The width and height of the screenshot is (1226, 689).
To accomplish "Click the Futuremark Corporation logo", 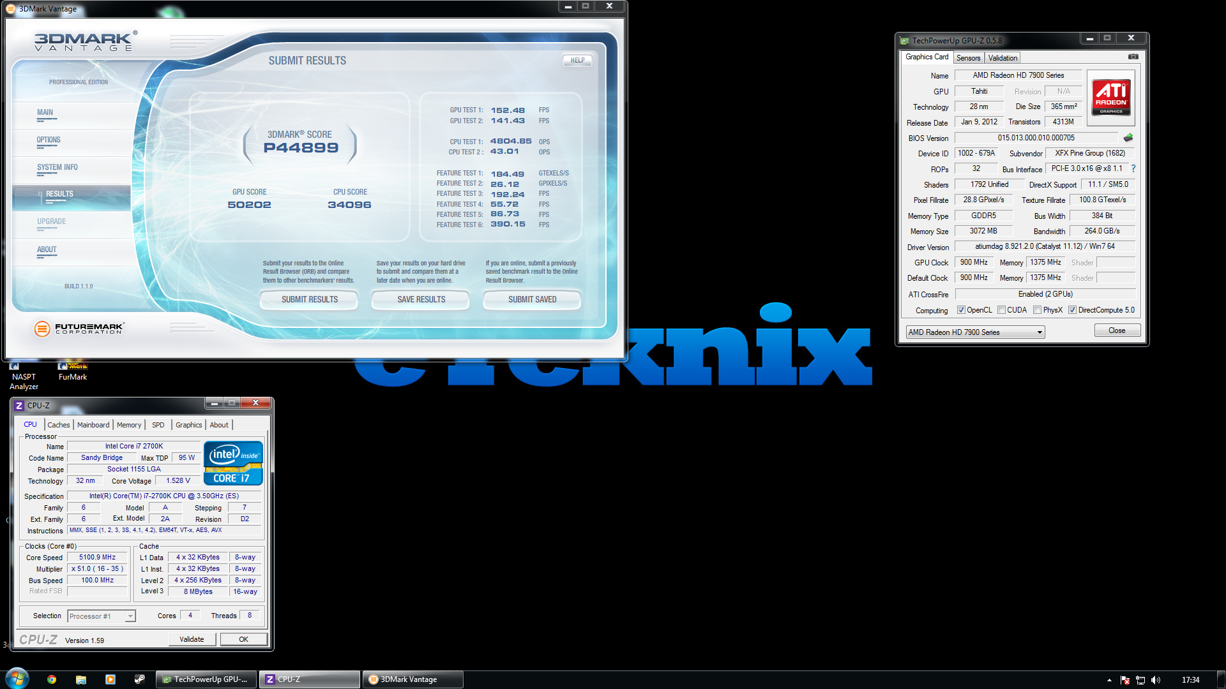I will [x=79, y=329].
